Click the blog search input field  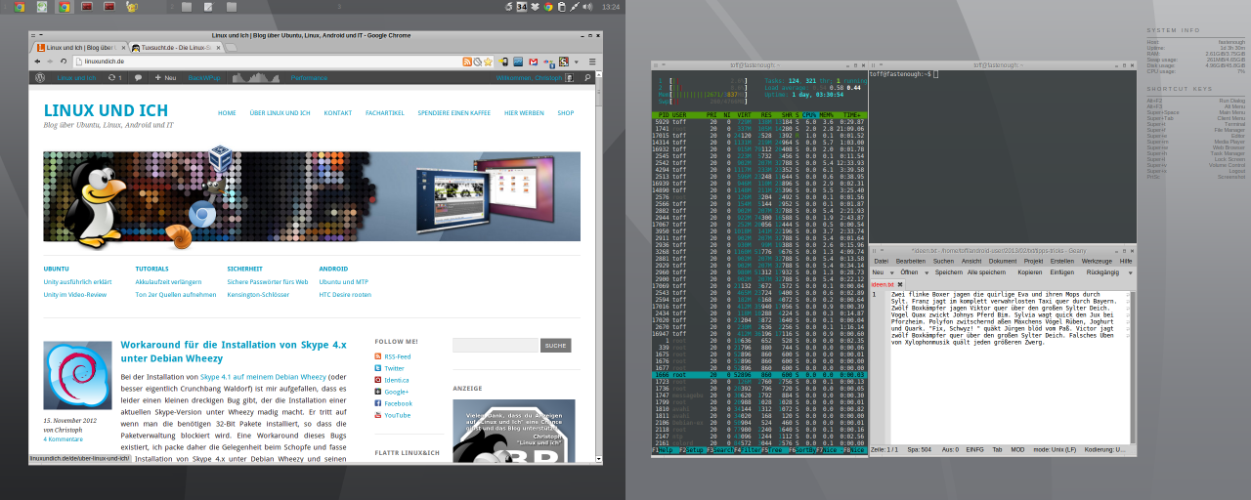point(495,346)
